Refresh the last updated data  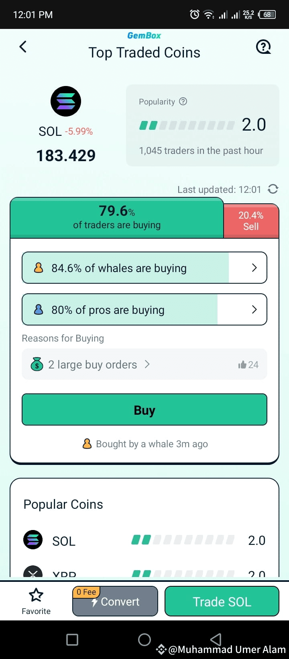(273, 189)
